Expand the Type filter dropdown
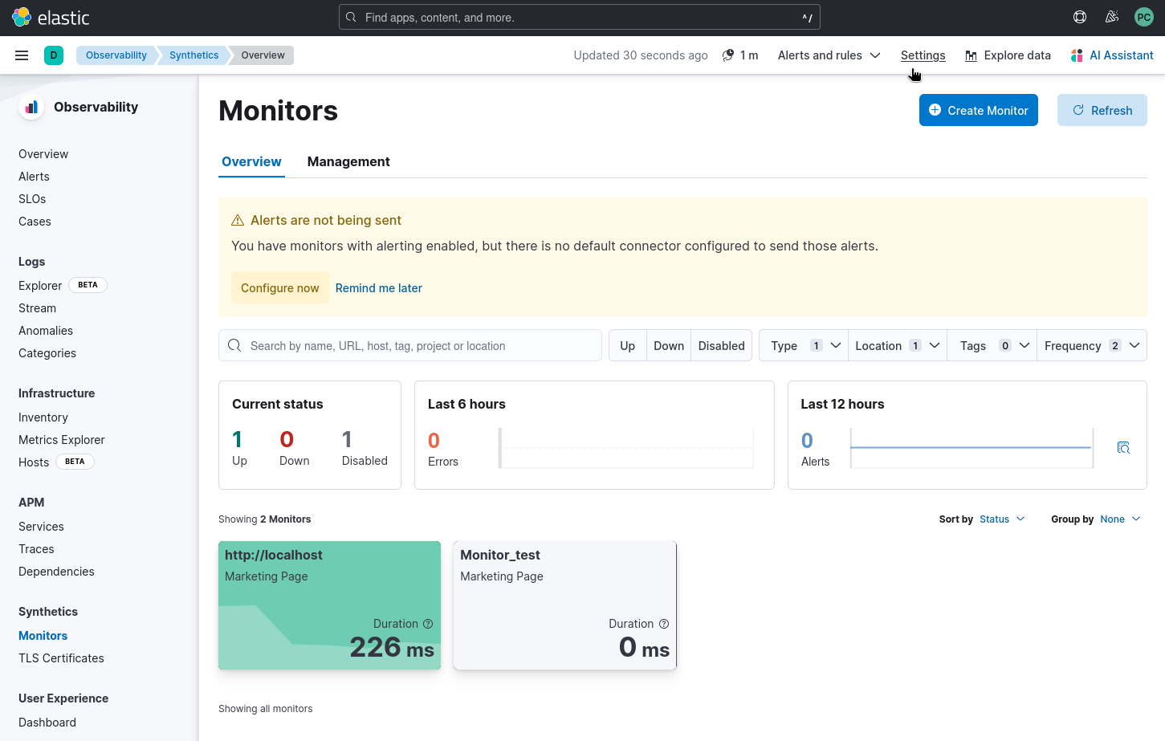The height and width of the screenshot is (741, 1165). click(804, 345)
